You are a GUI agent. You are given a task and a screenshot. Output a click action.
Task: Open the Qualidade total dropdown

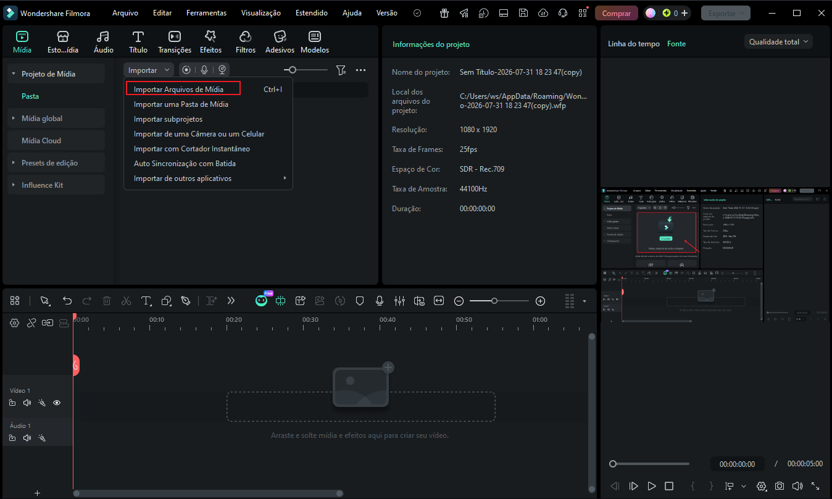tap(778, 42)
